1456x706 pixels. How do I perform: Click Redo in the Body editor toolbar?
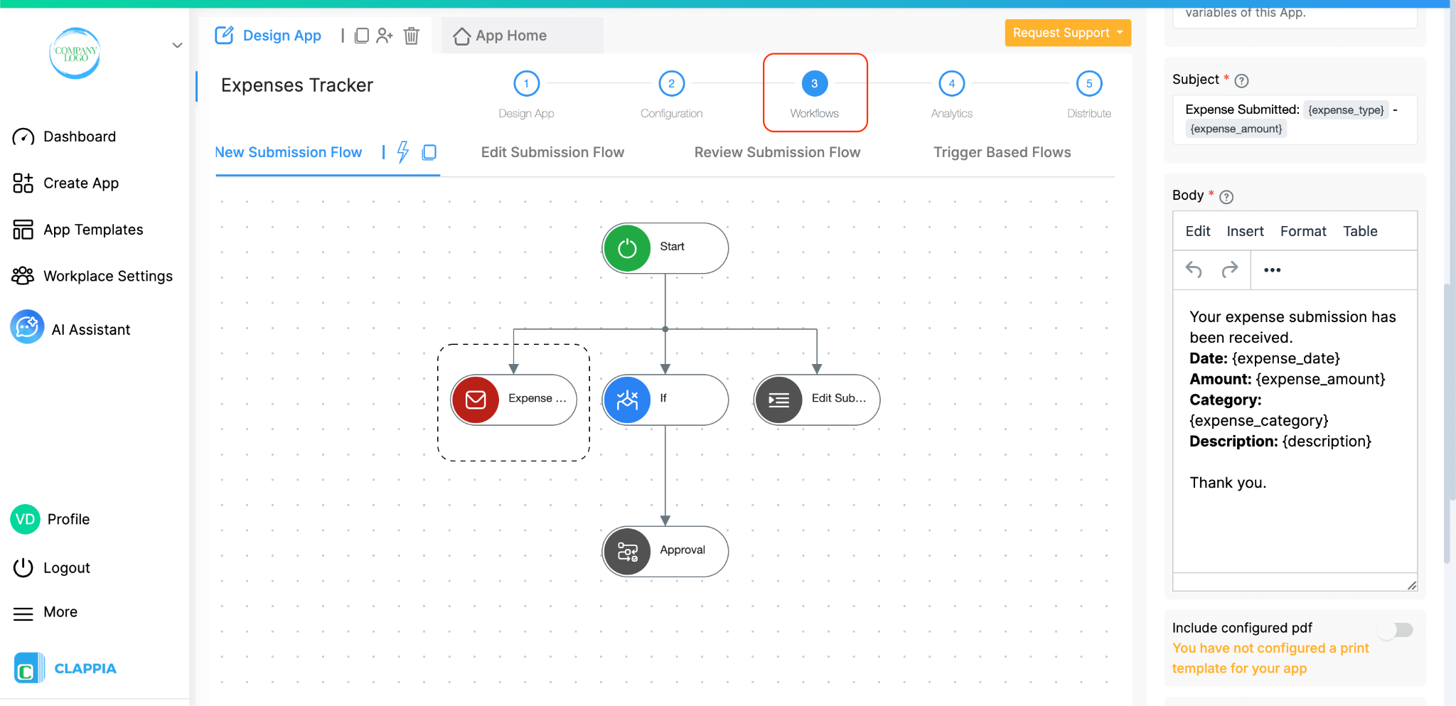[x=1229, y=269]
